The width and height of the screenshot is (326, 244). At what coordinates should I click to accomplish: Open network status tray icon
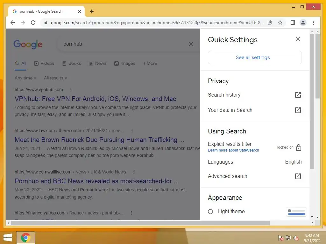288,238
